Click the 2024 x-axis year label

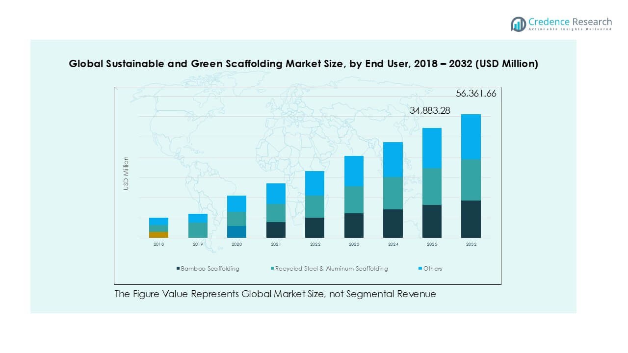[392, 244]
